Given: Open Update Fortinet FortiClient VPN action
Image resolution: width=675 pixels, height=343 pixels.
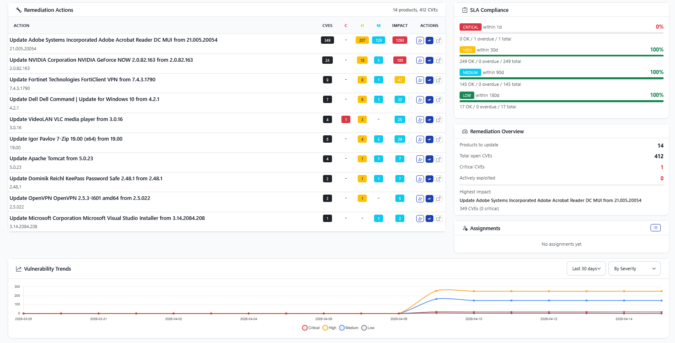Looking at the screenshot, I should (82, 80).
